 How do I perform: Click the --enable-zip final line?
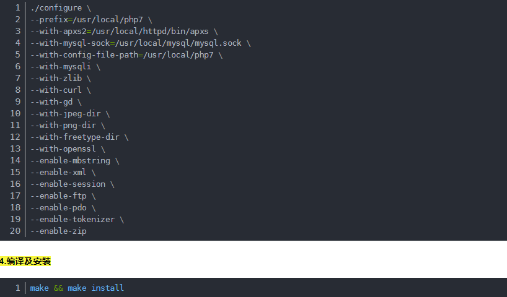[x=58, y=231]
